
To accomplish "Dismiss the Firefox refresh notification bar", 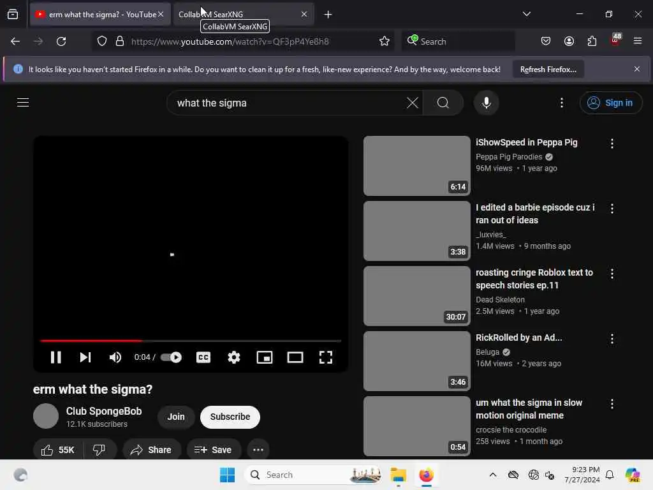I will click(637, 69).
